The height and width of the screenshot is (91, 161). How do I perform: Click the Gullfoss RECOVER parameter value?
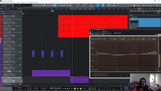click(115, 39)
